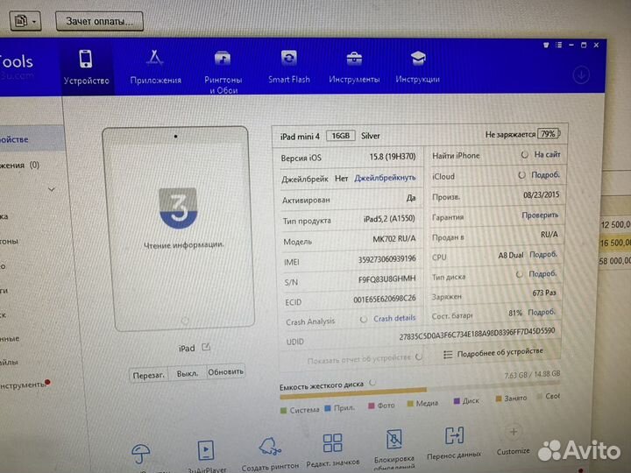
Task: Click the 79% battery indicator
Action: [x=548, y=133]
